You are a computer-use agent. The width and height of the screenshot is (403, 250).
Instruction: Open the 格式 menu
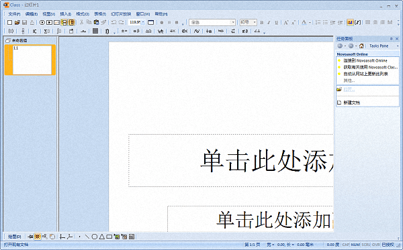click(x=83, y=14)
